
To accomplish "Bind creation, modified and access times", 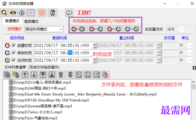I will pos(78,29).
